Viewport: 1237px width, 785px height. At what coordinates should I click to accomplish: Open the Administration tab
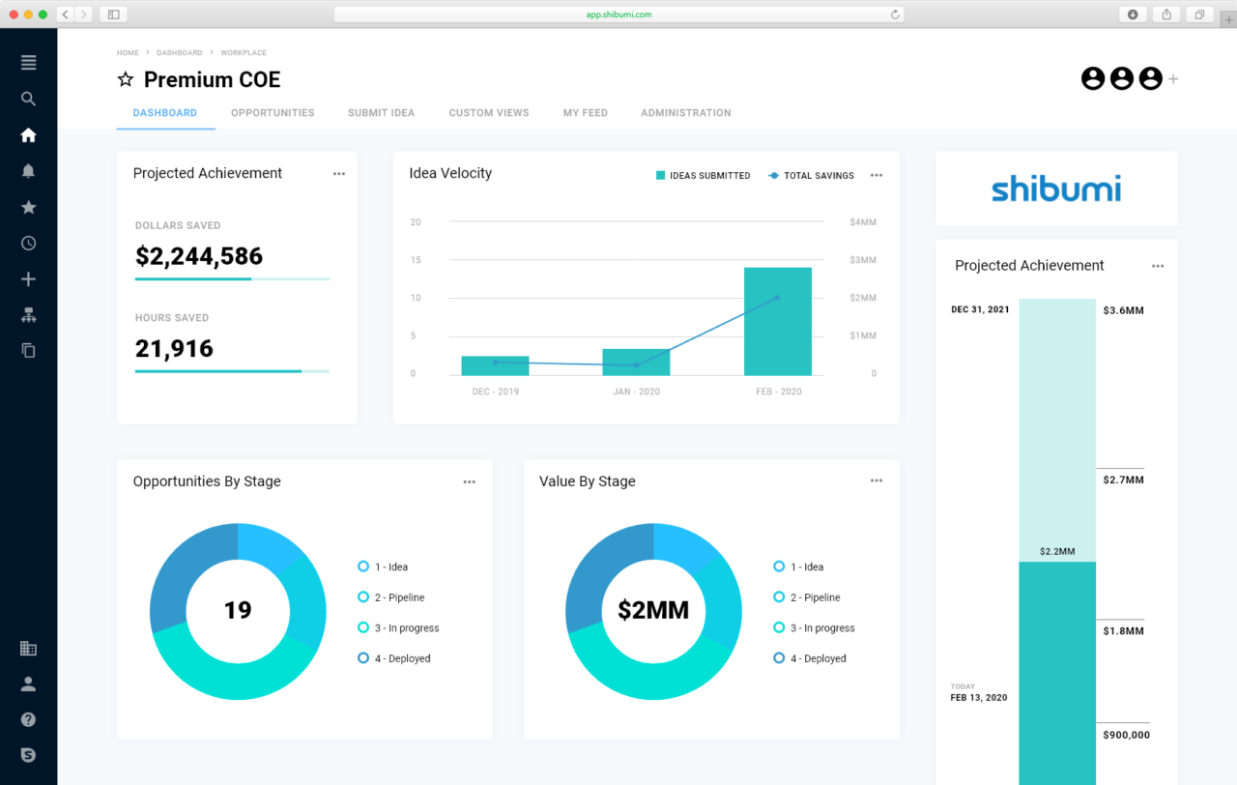point(686,113)
